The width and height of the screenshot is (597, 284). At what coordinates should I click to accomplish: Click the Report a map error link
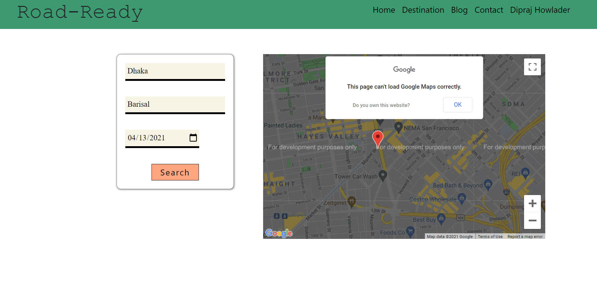525,236
